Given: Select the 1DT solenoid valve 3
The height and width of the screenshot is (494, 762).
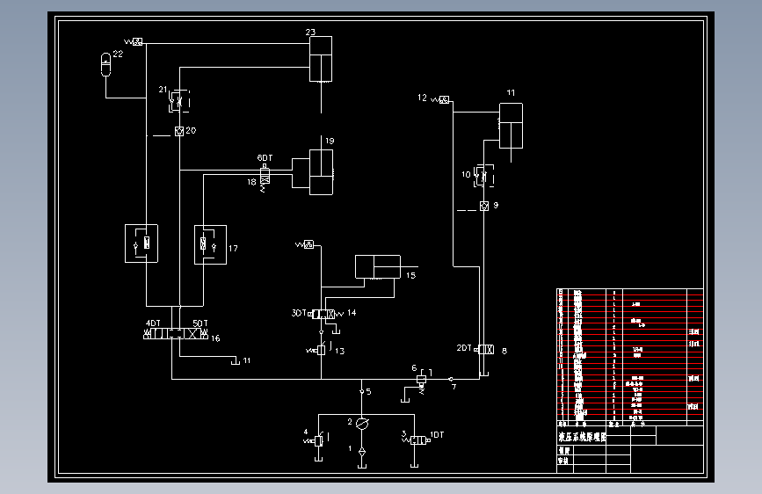Looking at the screenshot, I should (417, 440).
